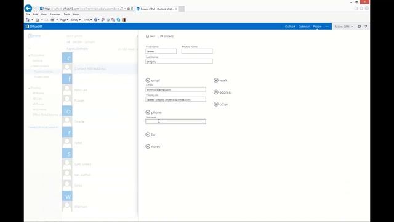Open the File menu

pyautogui.click(x=28, y=14)
